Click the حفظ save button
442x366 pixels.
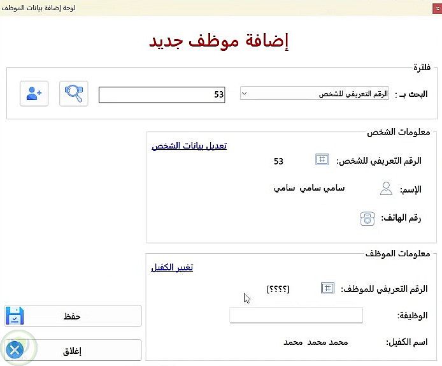pyautogui.click(x=73, y=316)
